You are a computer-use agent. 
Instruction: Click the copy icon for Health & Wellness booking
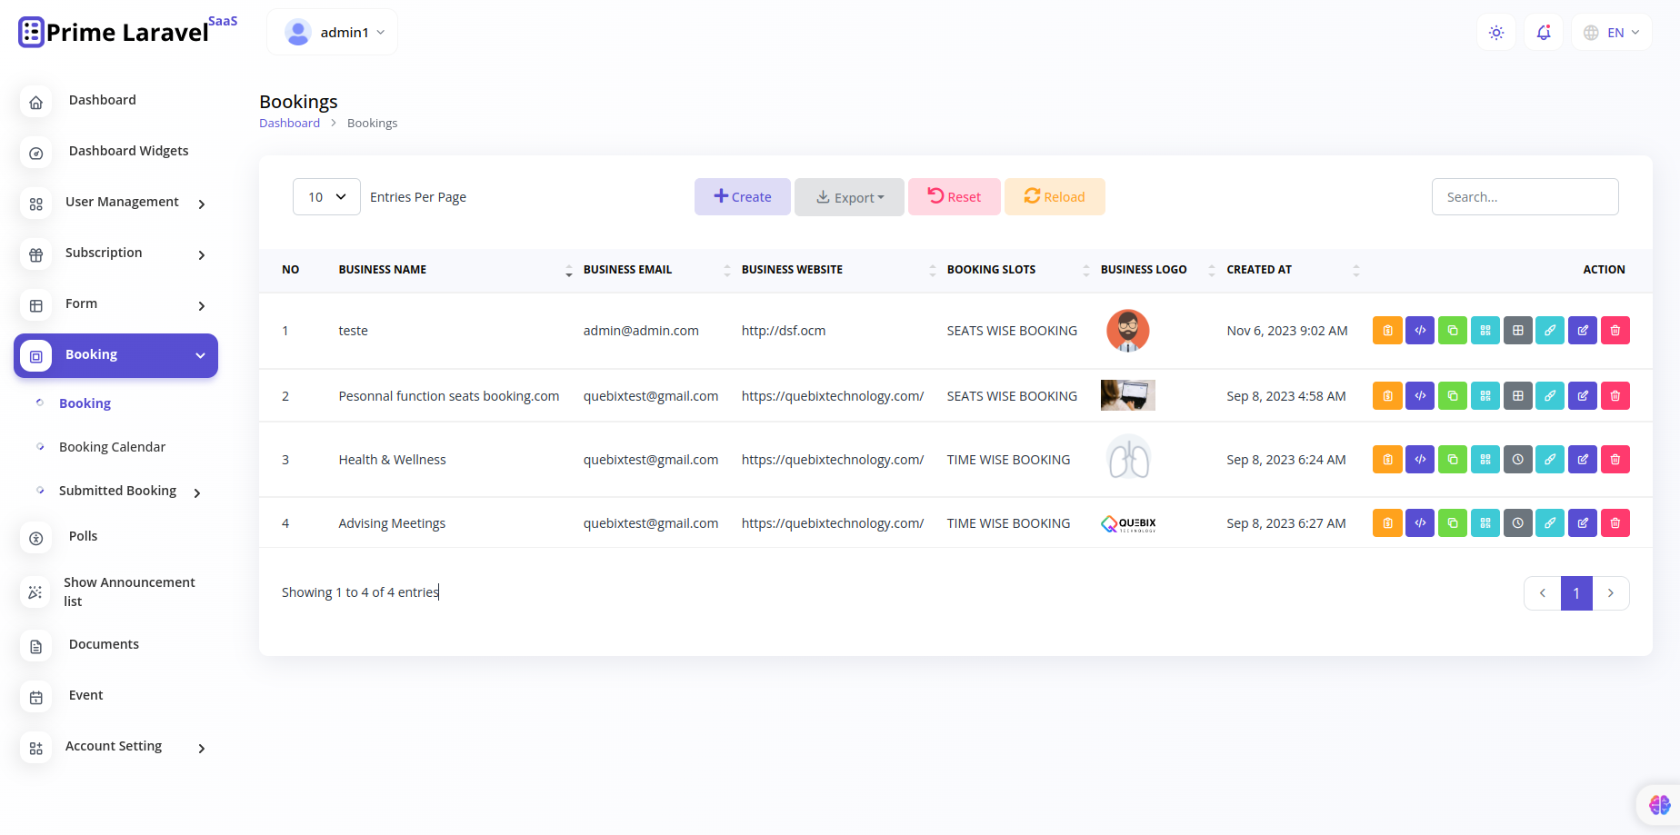point(1453,459)
